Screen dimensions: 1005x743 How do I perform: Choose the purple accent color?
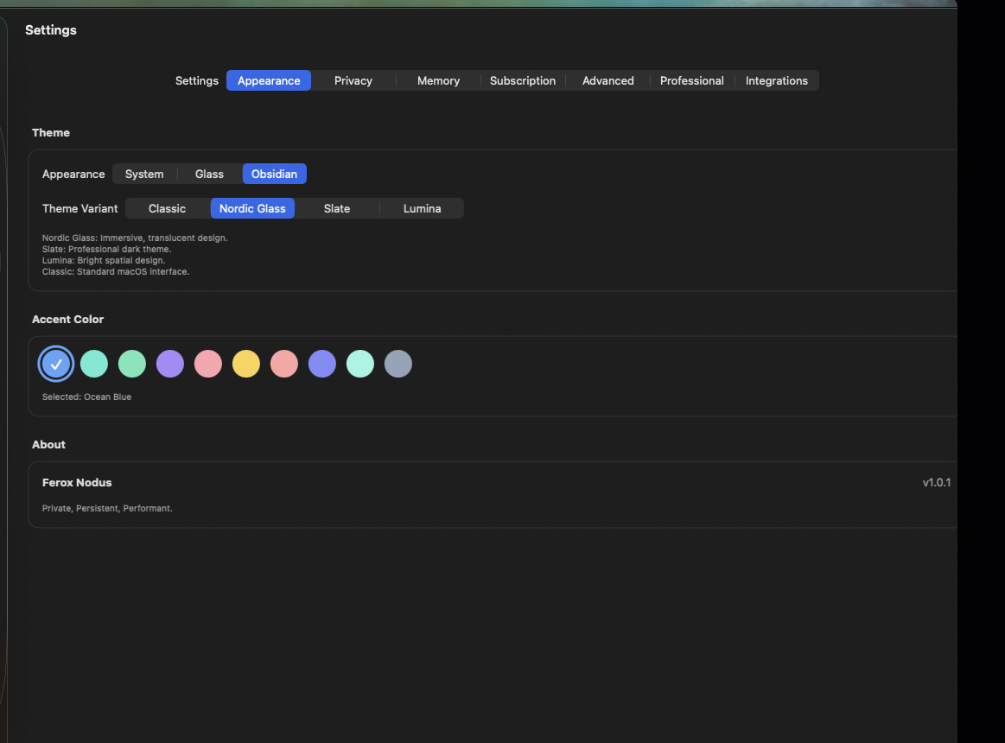point(169,364)
